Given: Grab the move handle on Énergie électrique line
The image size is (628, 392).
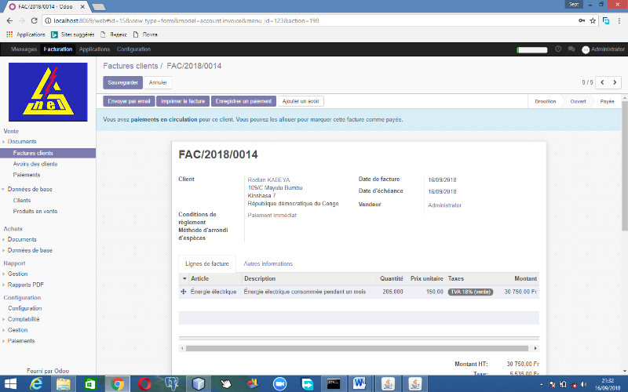Looking at the screenshot, I should click(x=184, y=292).
